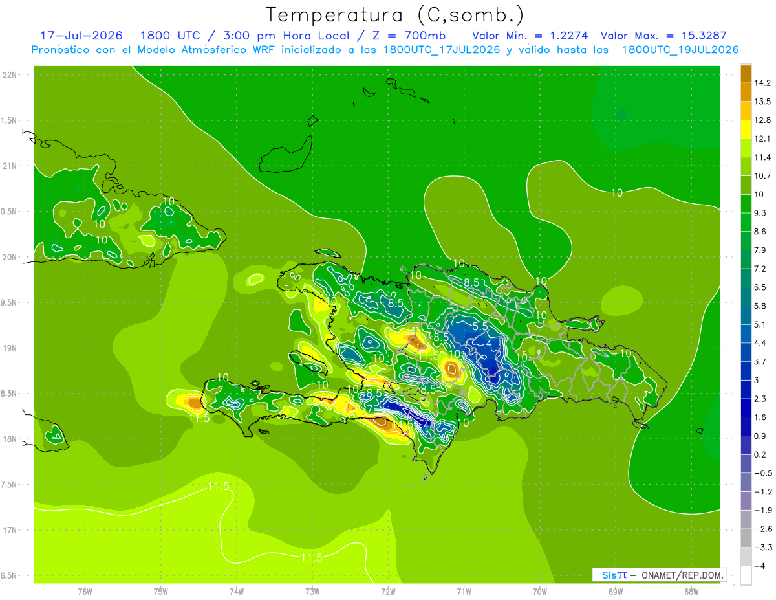Screen dimensions: 776x600
Task: Click the "19N" latitude axis label
Action: [x=10, y=348]
